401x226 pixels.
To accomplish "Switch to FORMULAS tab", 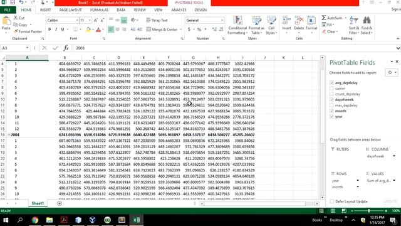I will click(99, 10).
